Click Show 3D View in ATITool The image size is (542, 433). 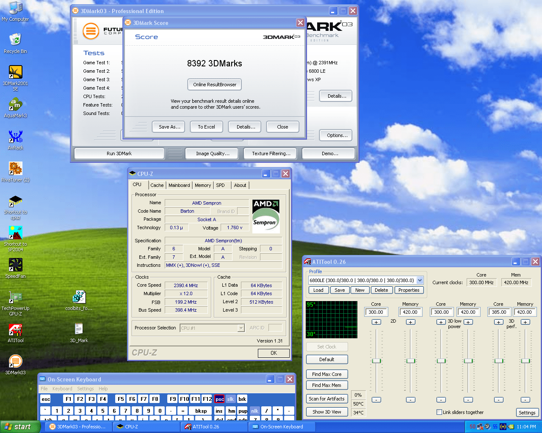click(327, 412)
